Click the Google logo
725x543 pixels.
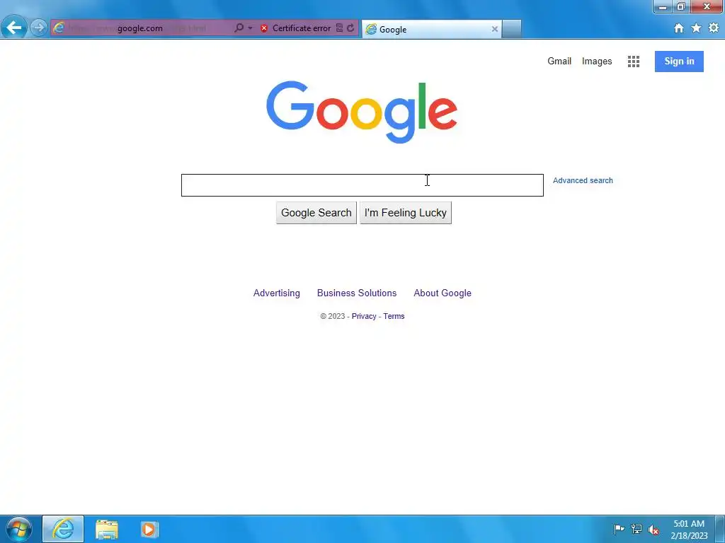[362, 112]
